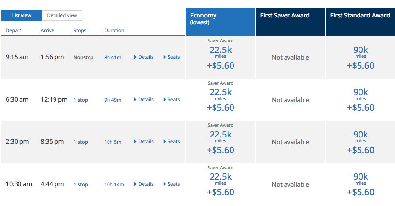Image resolution: width=395 pixels, height=206 pixels.
Task: Click the 2:30 pm departure time
Action: click(17, 142)
